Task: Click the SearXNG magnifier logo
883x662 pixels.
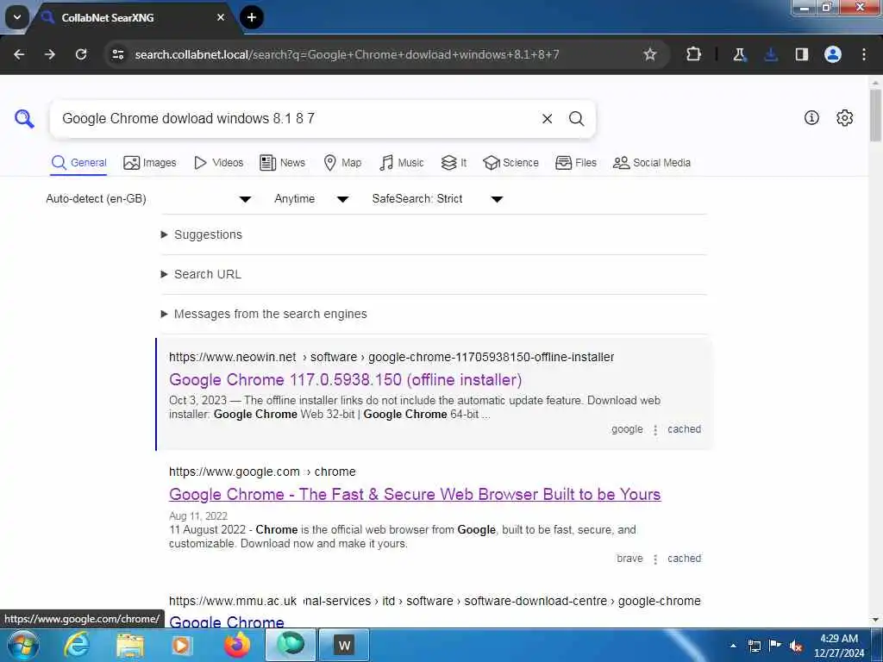Action: [x=24, y=118]
